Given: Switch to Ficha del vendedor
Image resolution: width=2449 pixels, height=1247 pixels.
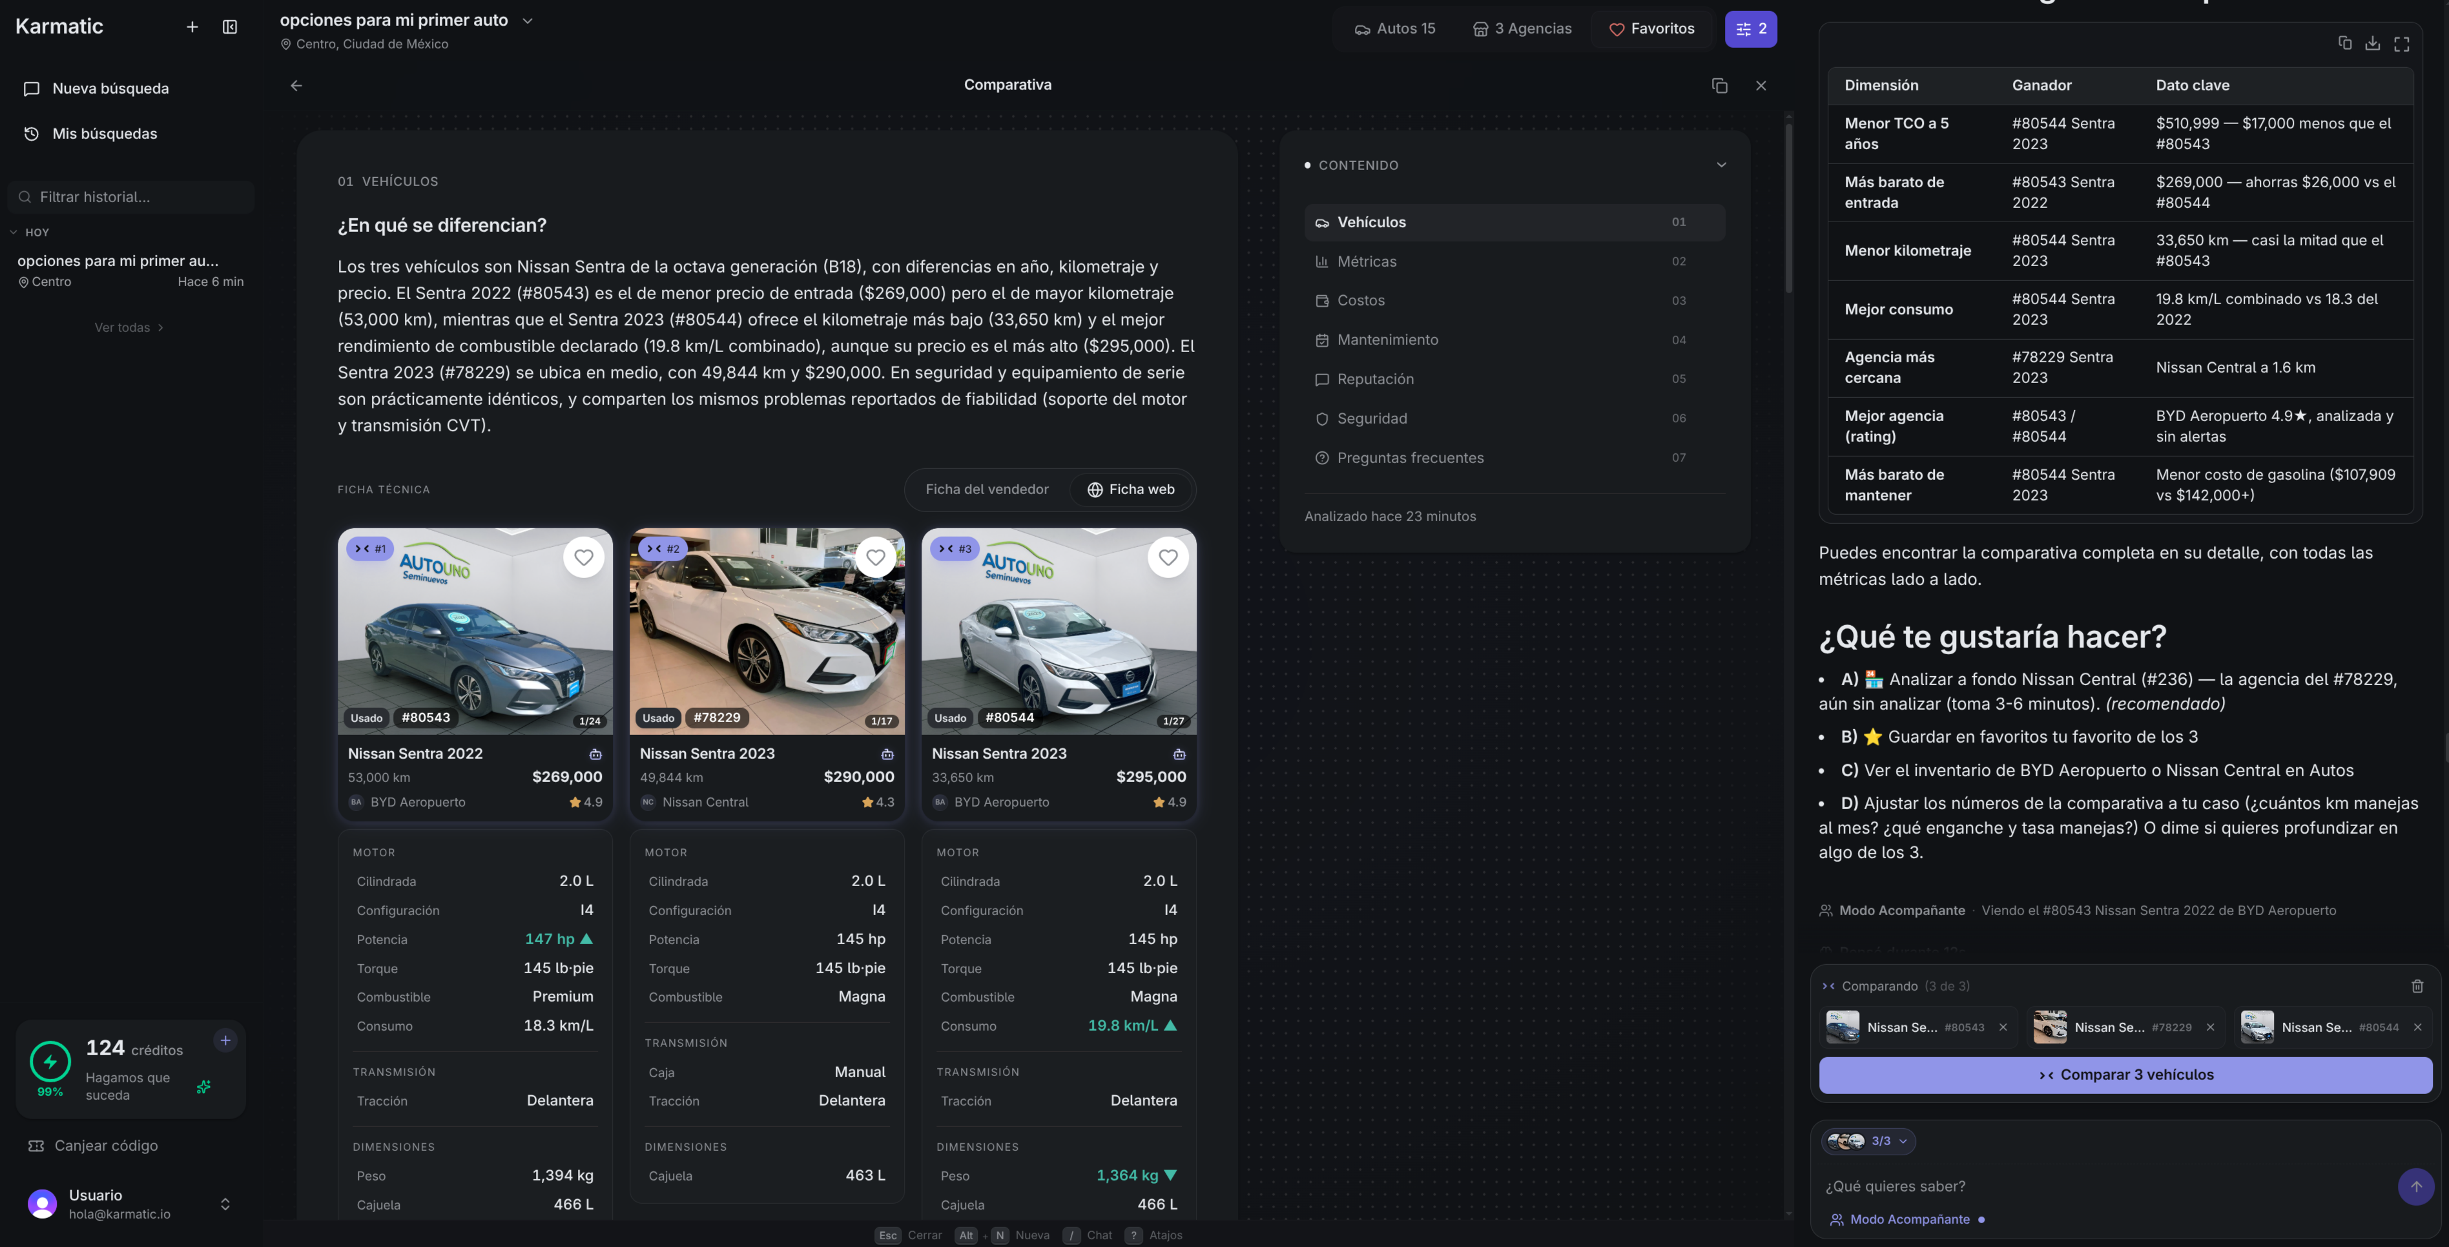Looking at the screenshot, I should [987, 490].
